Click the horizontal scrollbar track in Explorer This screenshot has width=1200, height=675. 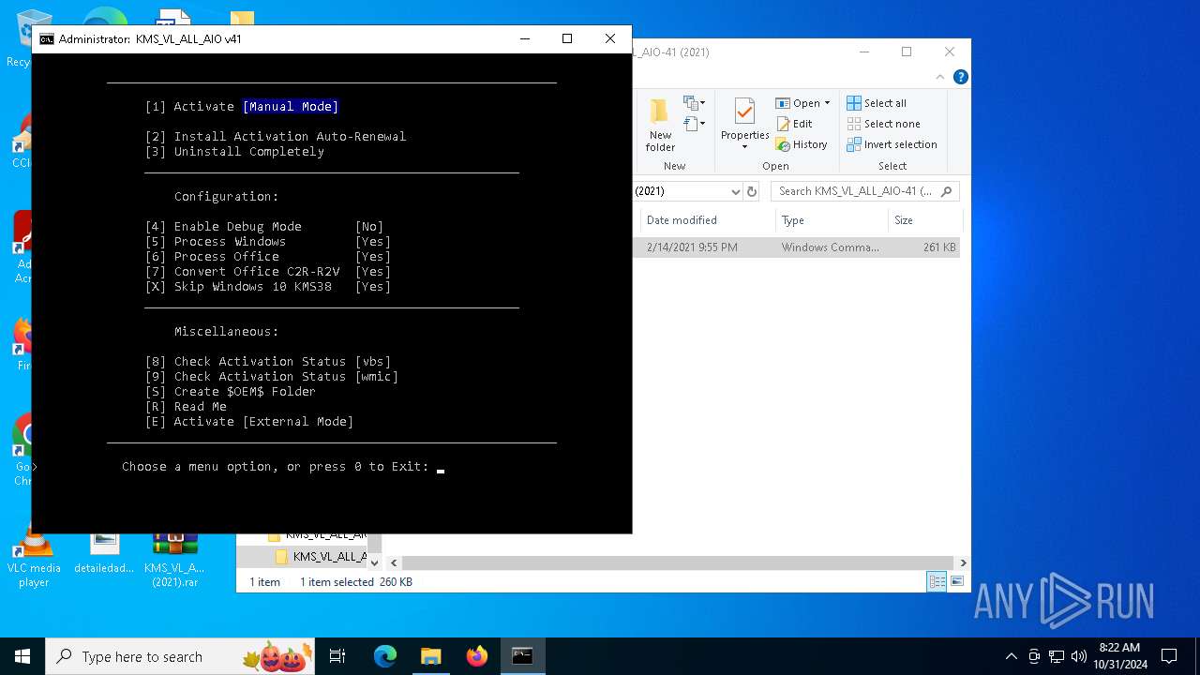[x=679, y=562]
